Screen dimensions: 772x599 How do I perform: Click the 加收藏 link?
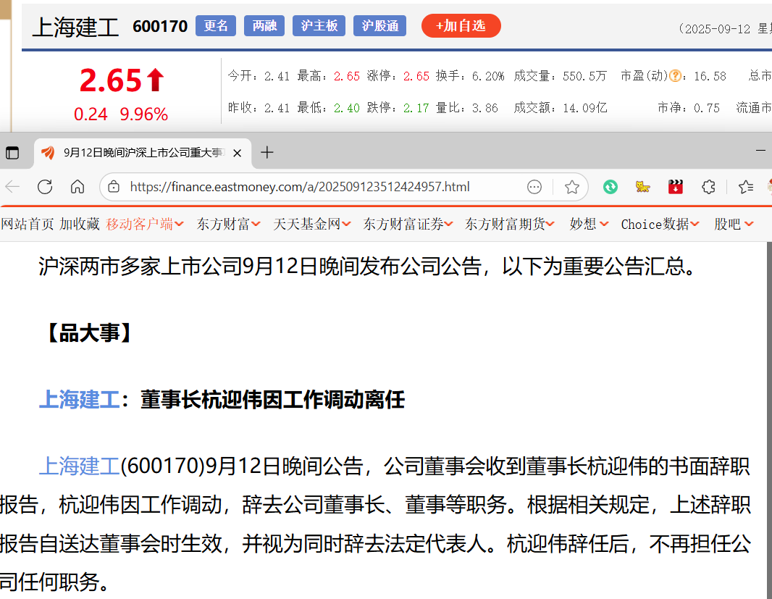pos(80,224)
